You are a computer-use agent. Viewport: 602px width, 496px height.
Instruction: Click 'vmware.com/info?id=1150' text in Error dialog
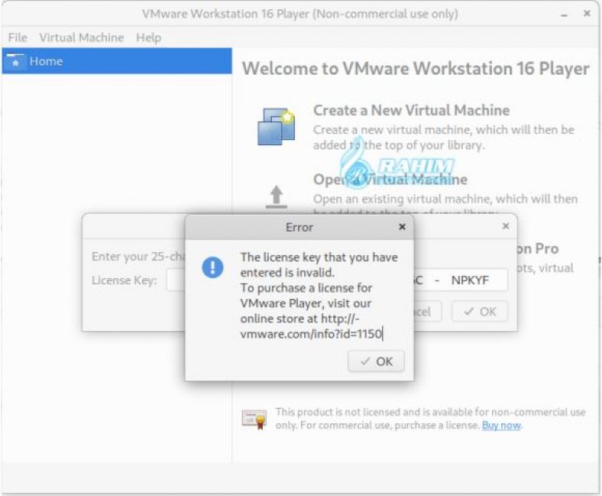[311, 334]
